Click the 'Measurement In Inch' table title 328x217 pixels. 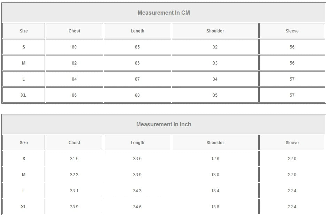[163, 125]
